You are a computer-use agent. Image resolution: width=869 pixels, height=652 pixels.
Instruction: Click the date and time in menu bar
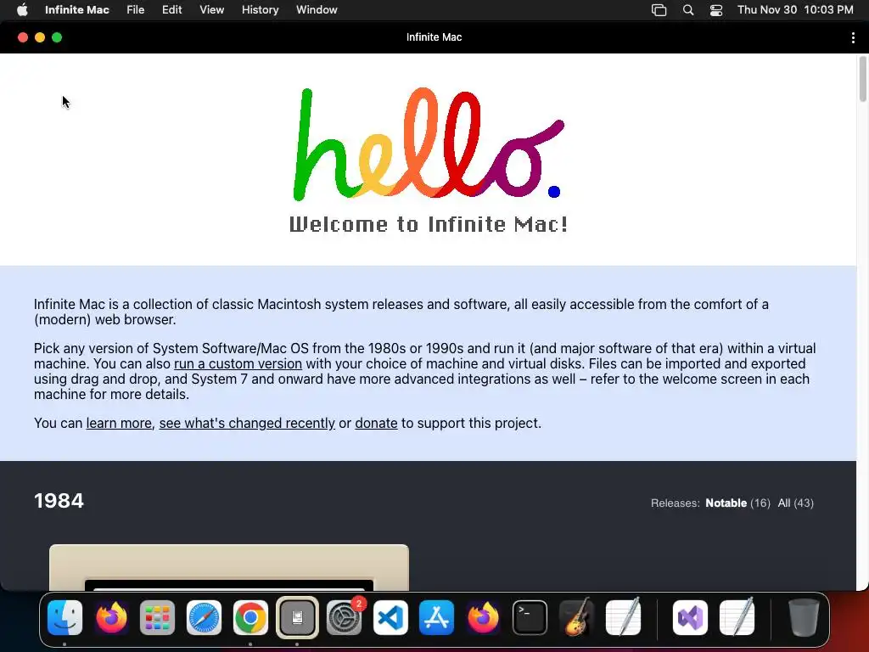click(795, 10)
